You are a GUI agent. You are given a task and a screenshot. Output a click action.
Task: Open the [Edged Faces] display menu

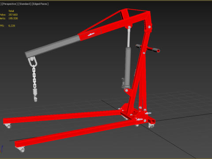click(x=40, y=4)
